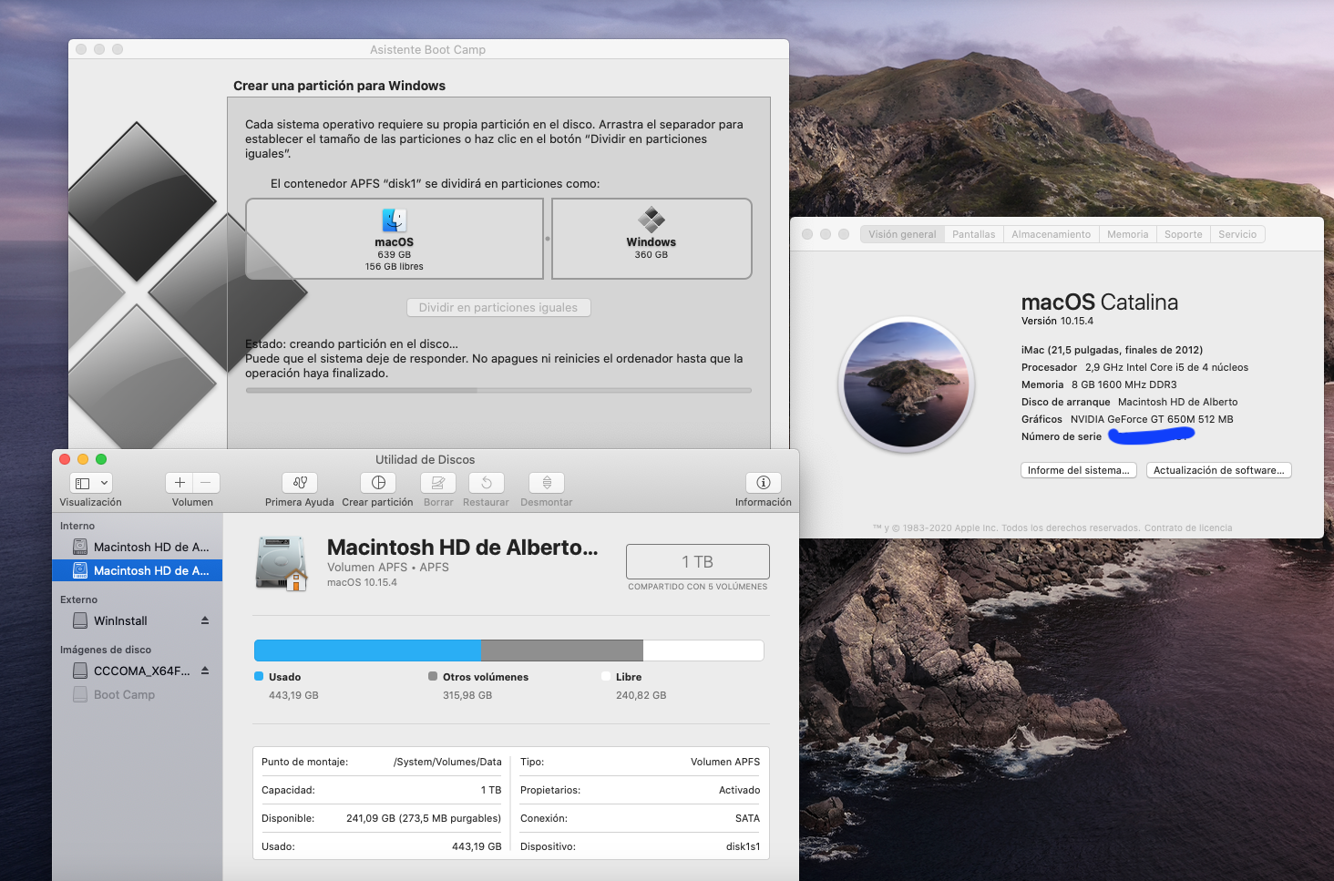Click the Crear partición toolbar icon

click(378, 483)
